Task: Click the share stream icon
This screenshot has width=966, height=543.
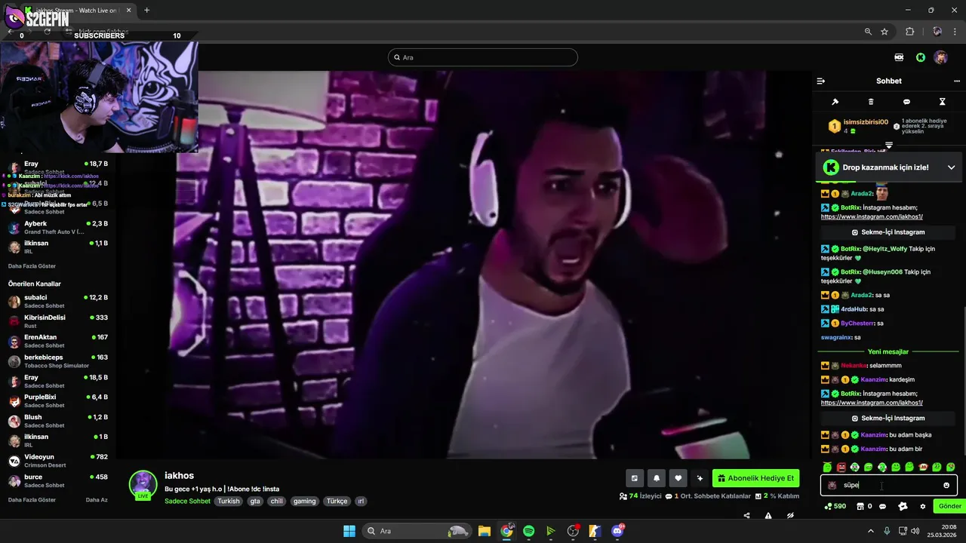Action: click(x=746, y=516)
